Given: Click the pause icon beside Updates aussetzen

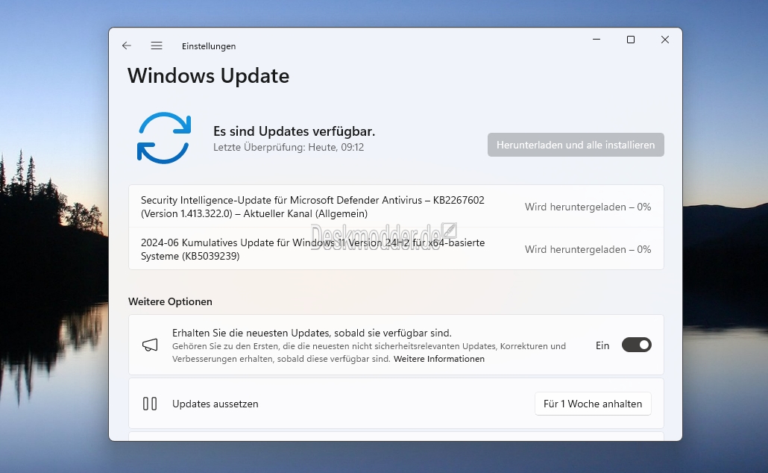Looking at the screenshot, I should 150,404.
